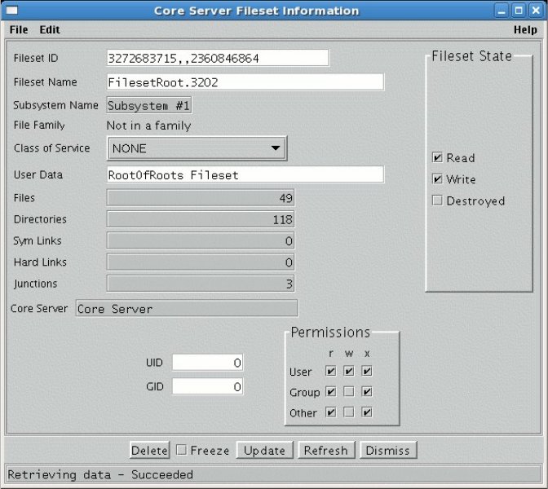Toggle User write permission checkbox
Image resolution: width=548 pixels, height=489 pixels.
[x=348, y=371]
